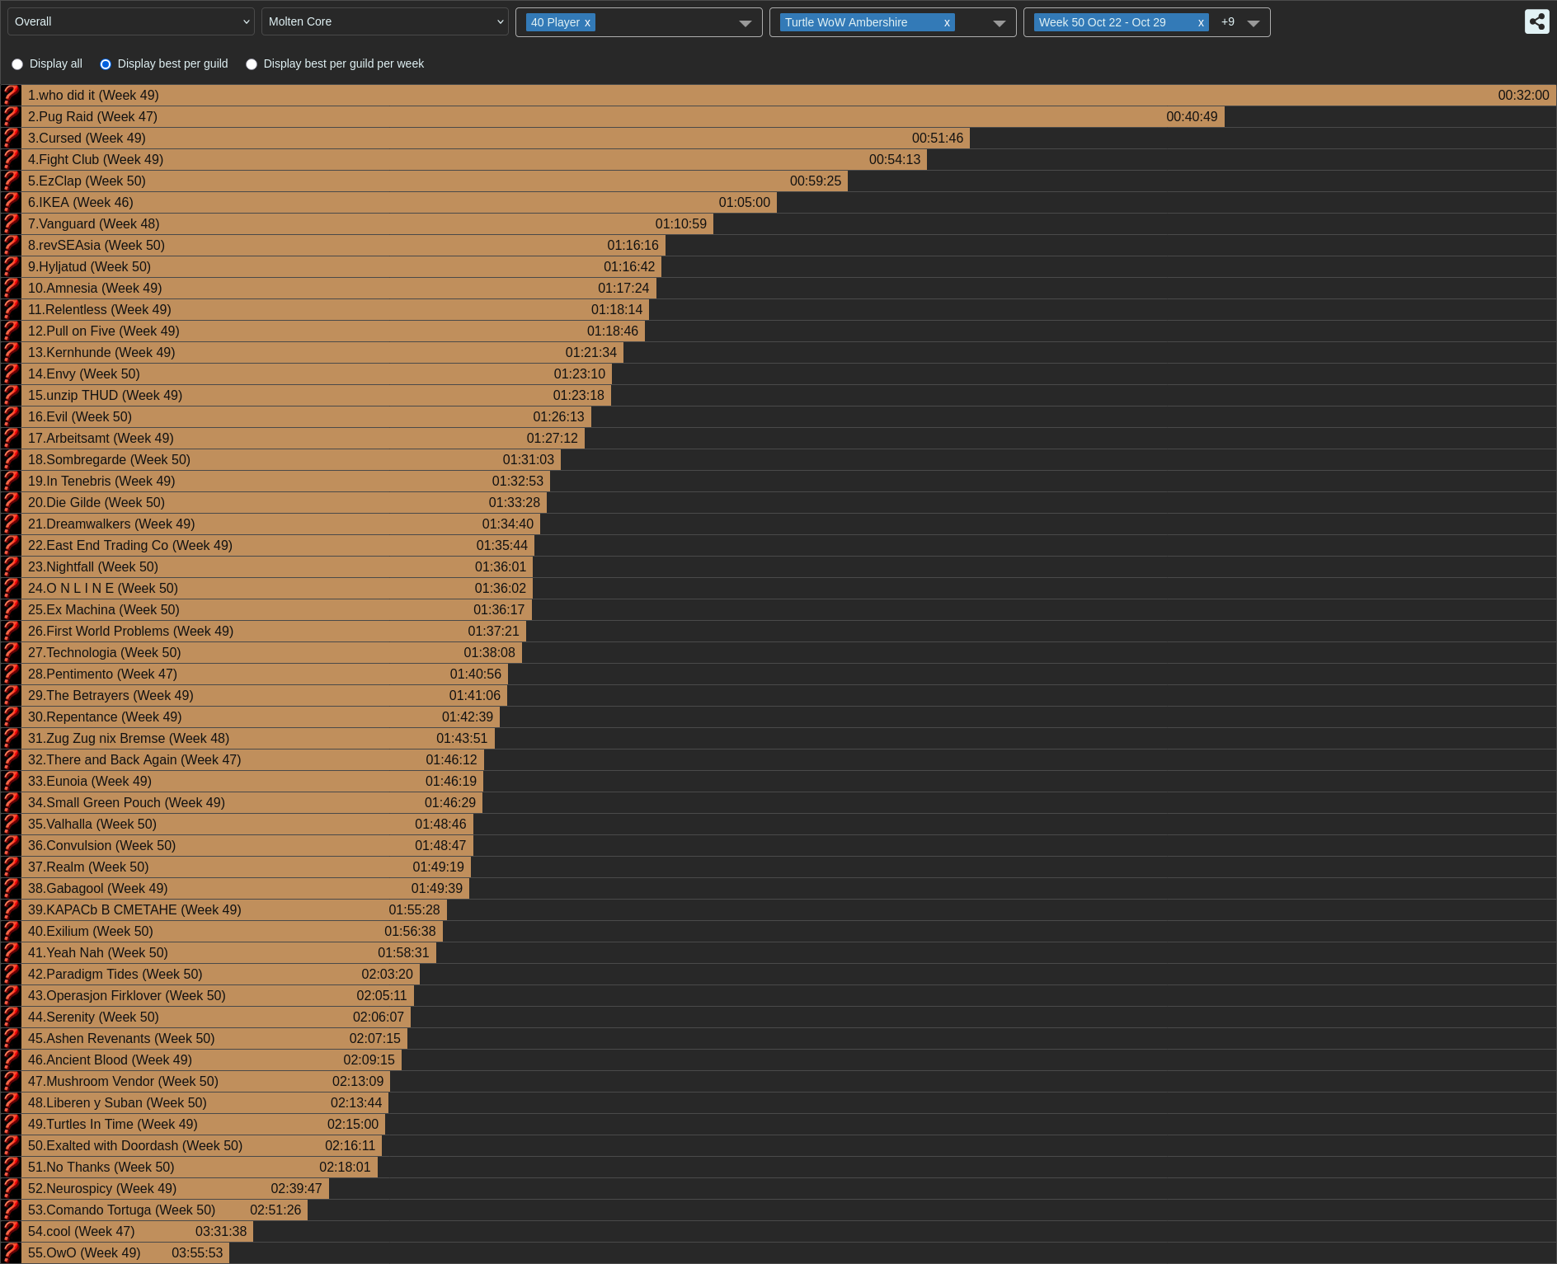Open the 31.Zug Zug nix Bremse entry
The width and height of the screenshot is (1557, 1264).
[129, 738]
